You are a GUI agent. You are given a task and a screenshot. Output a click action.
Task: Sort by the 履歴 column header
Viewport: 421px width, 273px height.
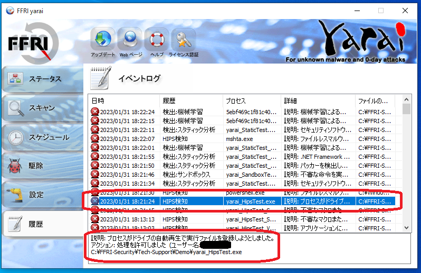[191, 101]
